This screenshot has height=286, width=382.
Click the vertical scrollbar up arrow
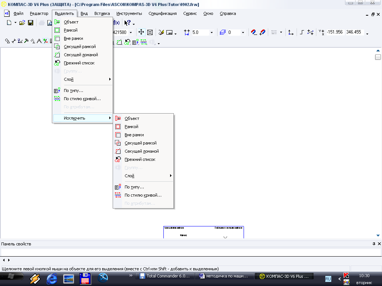click(x=378, y=51)
